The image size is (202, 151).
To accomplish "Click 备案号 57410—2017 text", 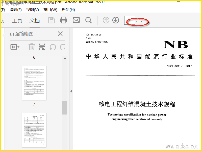I will (97, 42).
